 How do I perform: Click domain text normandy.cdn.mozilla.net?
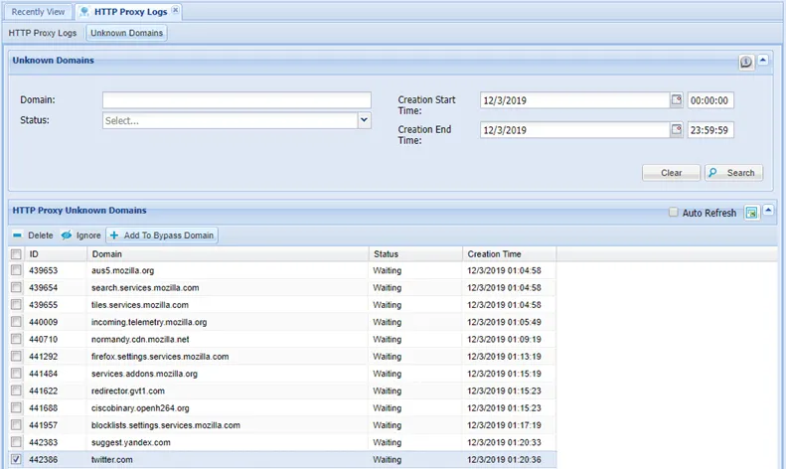(x=140, y=339)
